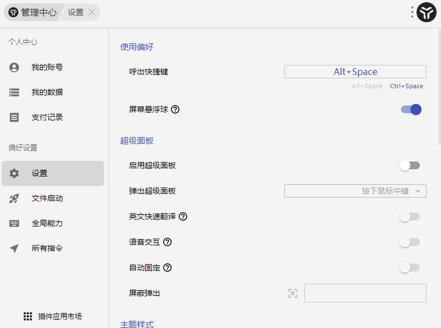Select the 文件启动 rocket icon
Viewport: 441px width, 328px height.
pos(14,198)
